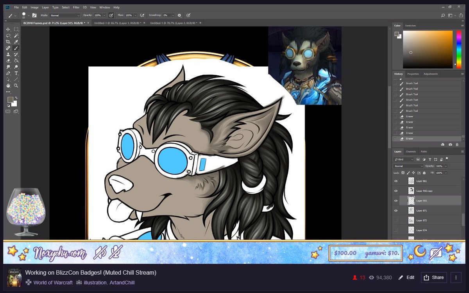Viewport: 469px width, 293px height.
Task: Open the layer Fill dropdown
Action: click(446, 172)
